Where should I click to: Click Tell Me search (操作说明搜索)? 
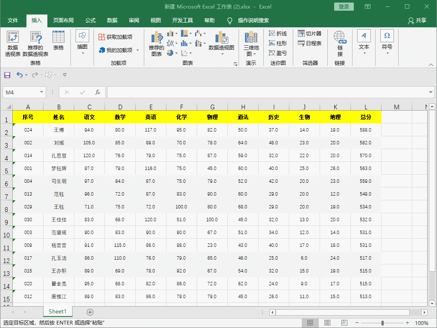point(253,20)
